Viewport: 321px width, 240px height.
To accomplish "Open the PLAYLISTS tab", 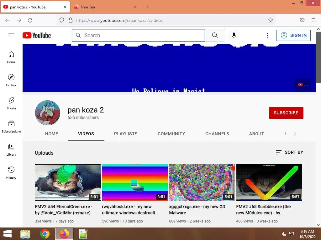I will click(x=126, y=134).
